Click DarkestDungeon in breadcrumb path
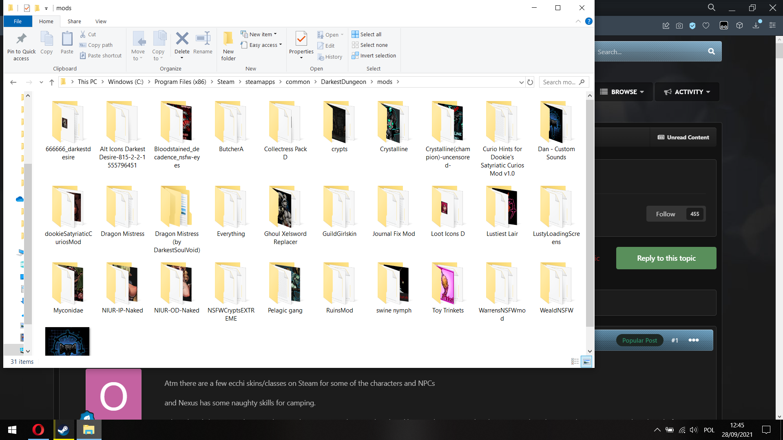This screenshot has height=440, width=783. [x=343, y=82]
